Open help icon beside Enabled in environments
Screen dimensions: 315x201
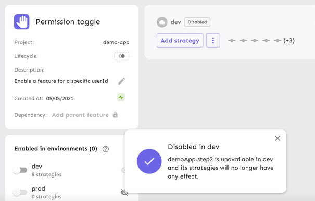pyautogui.click(x=106, y=149)
